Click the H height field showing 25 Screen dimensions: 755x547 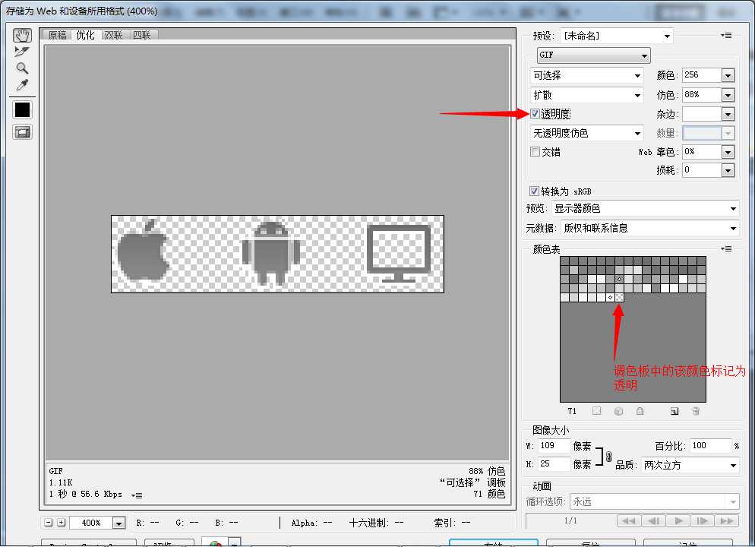(x=554, y=464)
